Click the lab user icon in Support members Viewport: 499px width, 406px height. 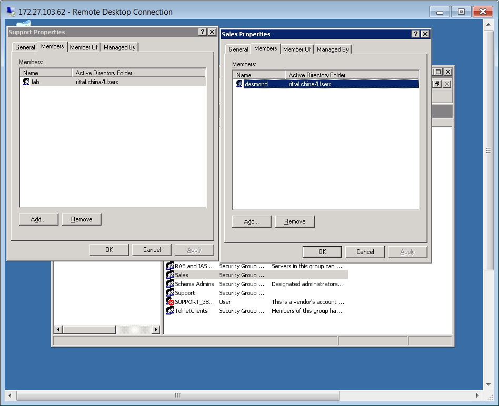[x=26, y=82]
